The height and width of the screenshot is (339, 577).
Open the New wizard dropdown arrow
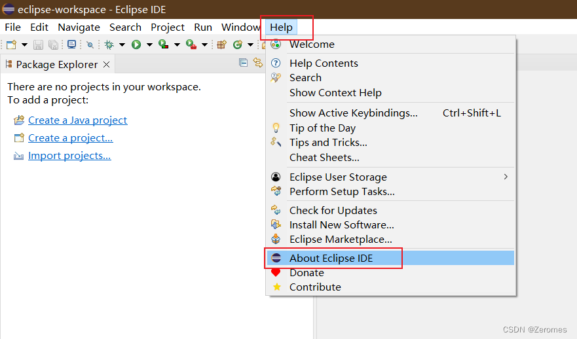click(x=24, y=45)
